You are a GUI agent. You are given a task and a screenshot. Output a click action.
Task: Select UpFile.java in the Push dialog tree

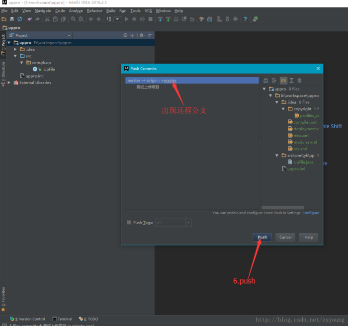[303, 162]
